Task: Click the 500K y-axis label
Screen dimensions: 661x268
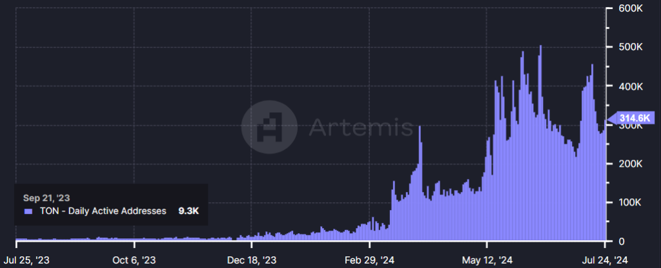Action: point(631,48)
